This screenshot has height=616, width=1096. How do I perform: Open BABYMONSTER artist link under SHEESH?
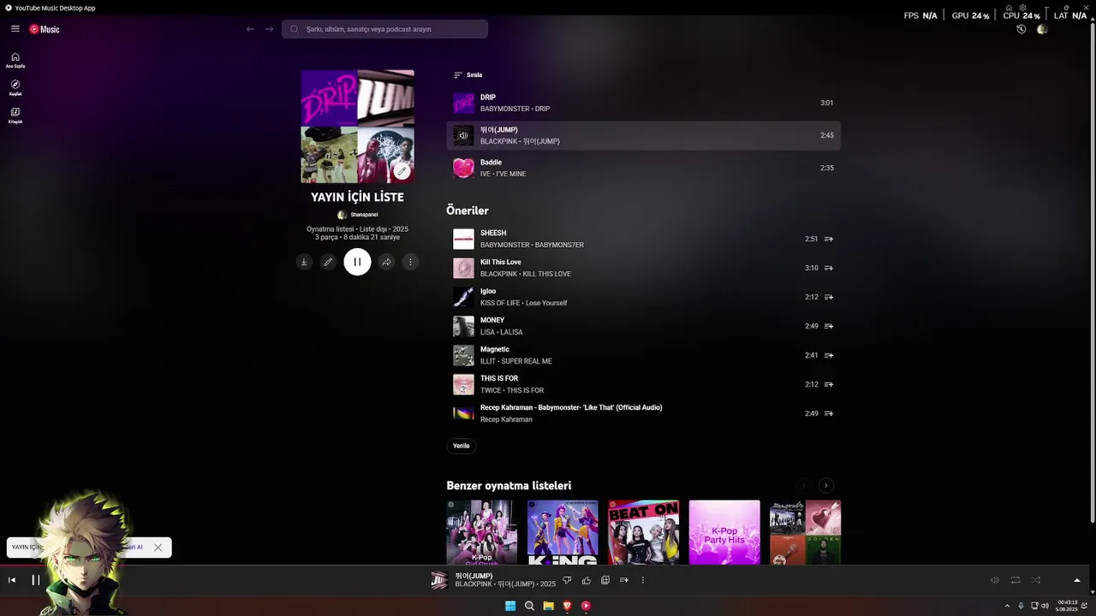(x=504, y=245)
